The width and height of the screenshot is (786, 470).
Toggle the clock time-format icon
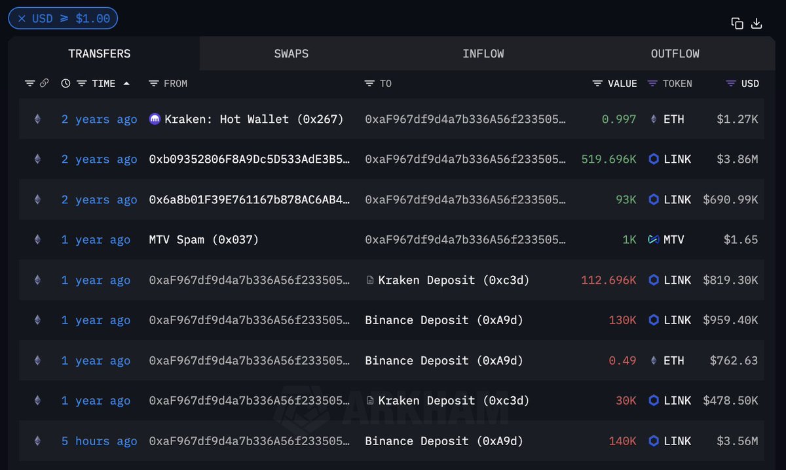[x=65, y=84]
